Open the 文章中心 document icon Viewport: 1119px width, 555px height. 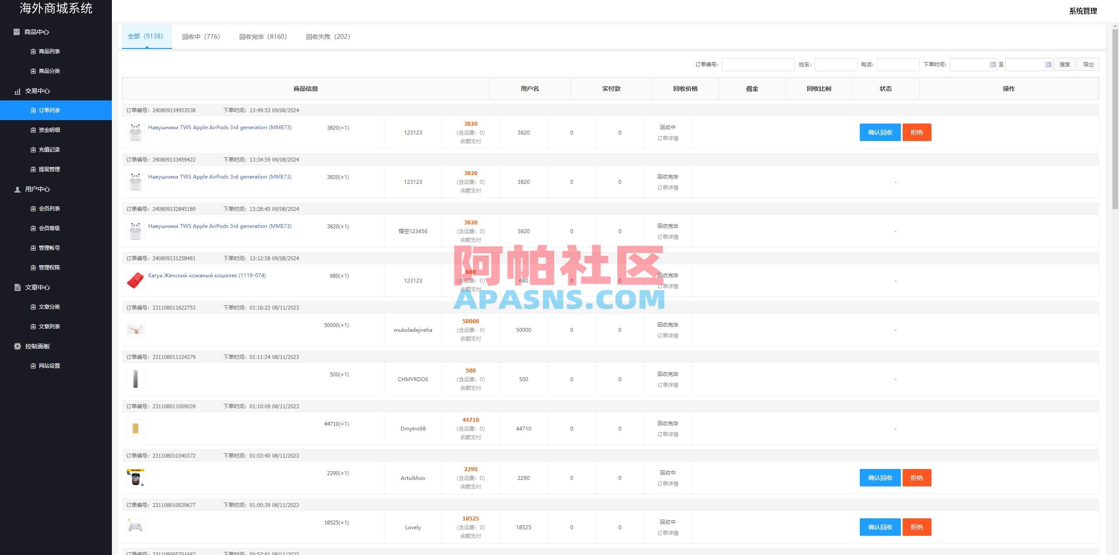(17, 287)
